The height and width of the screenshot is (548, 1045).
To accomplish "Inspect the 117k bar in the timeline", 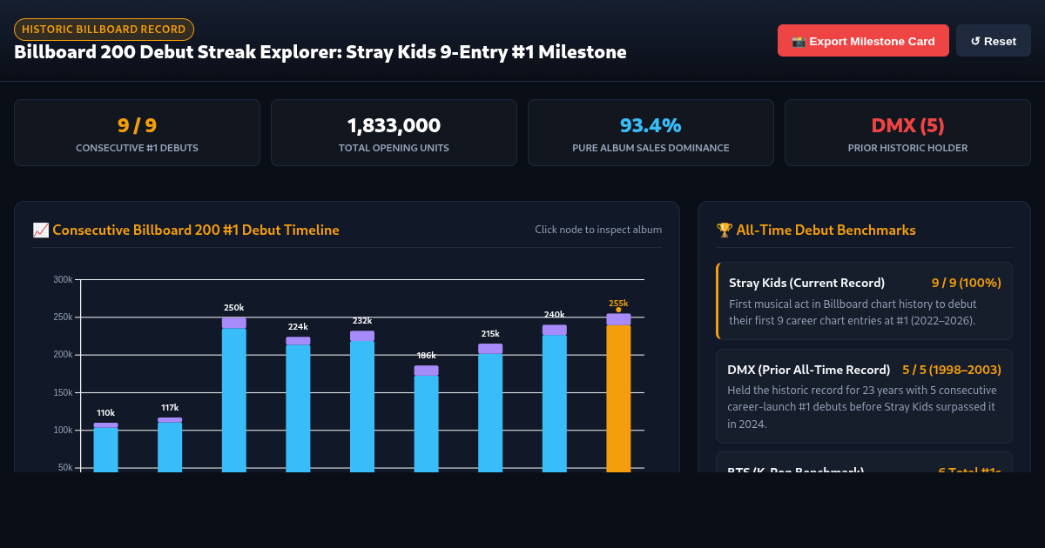I will [170, 445].
